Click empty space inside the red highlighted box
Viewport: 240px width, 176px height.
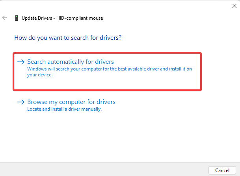coord(107,83)
